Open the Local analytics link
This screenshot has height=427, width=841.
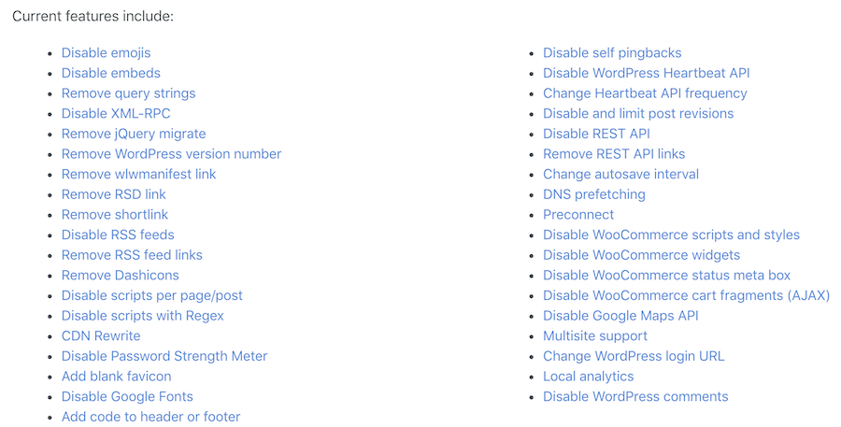pyautogui.click(x=588, y=376)
